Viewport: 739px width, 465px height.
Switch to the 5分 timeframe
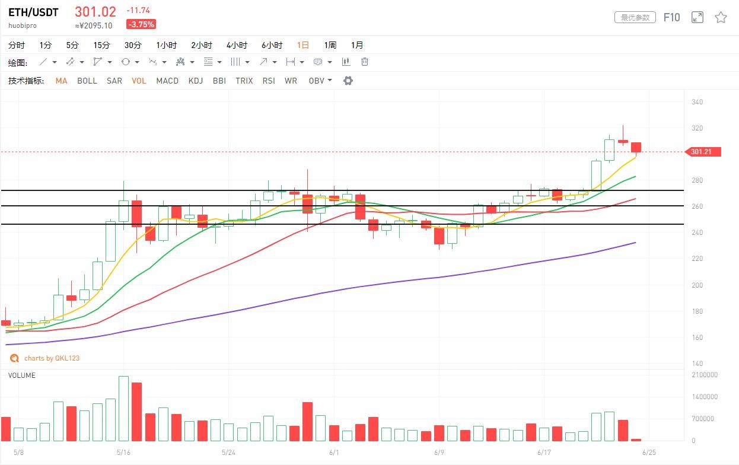tap(72, 45)
